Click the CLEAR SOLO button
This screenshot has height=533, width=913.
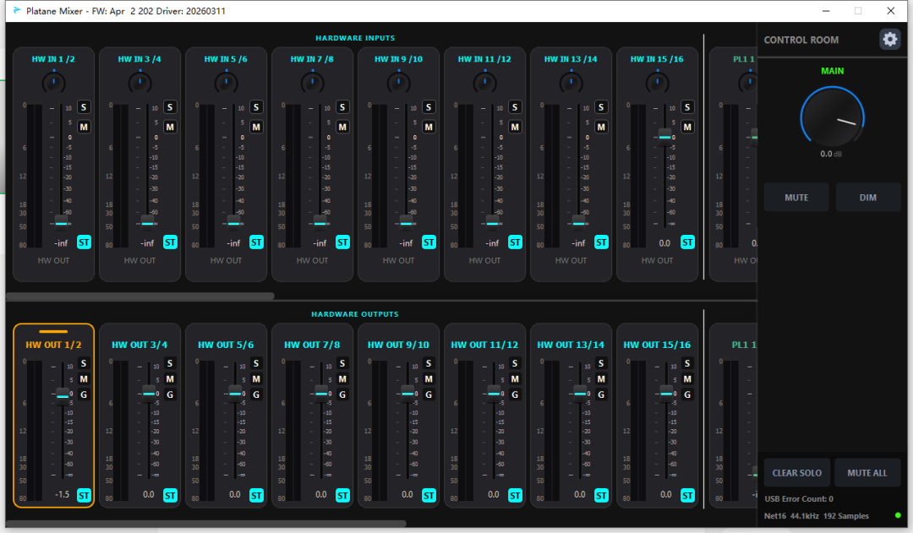tap(796, 472)
